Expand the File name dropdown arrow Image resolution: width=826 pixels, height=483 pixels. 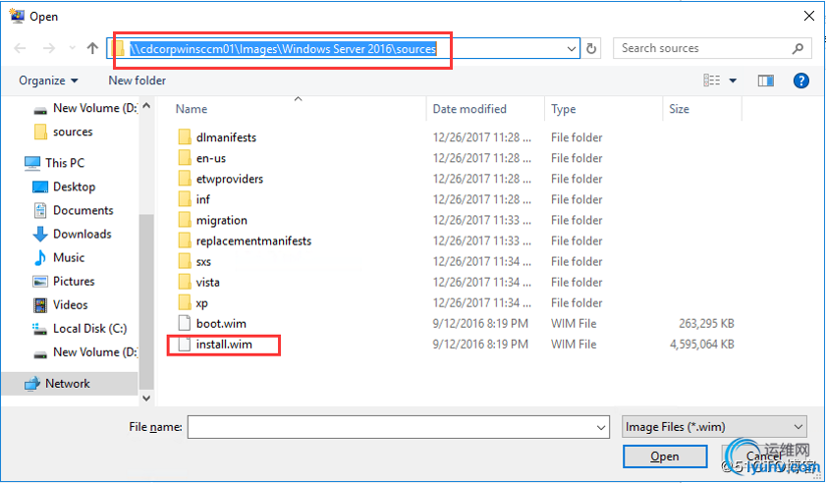click(601, 427)
